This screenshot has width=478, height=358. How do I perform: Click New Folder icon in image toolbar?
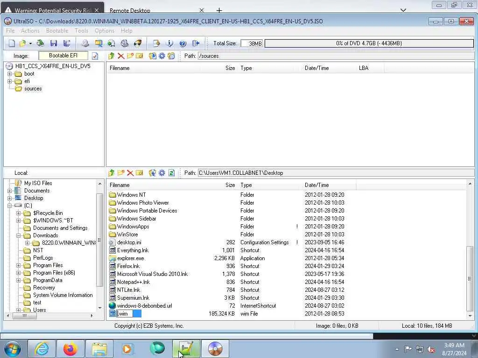click(x=130, y=56)
